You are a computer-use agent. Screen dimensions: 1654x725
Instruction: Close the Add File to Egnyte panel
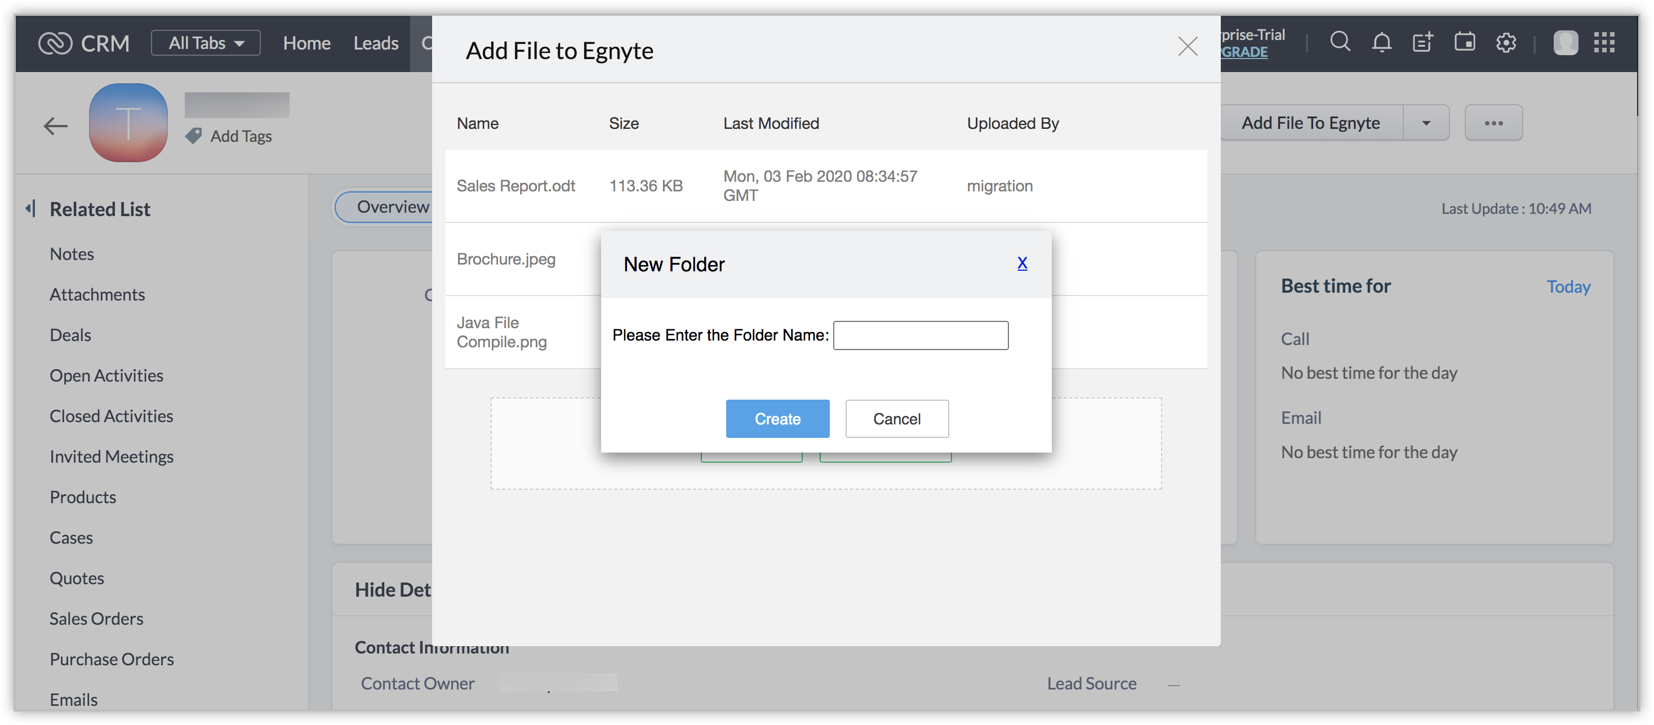point(1188,46)
